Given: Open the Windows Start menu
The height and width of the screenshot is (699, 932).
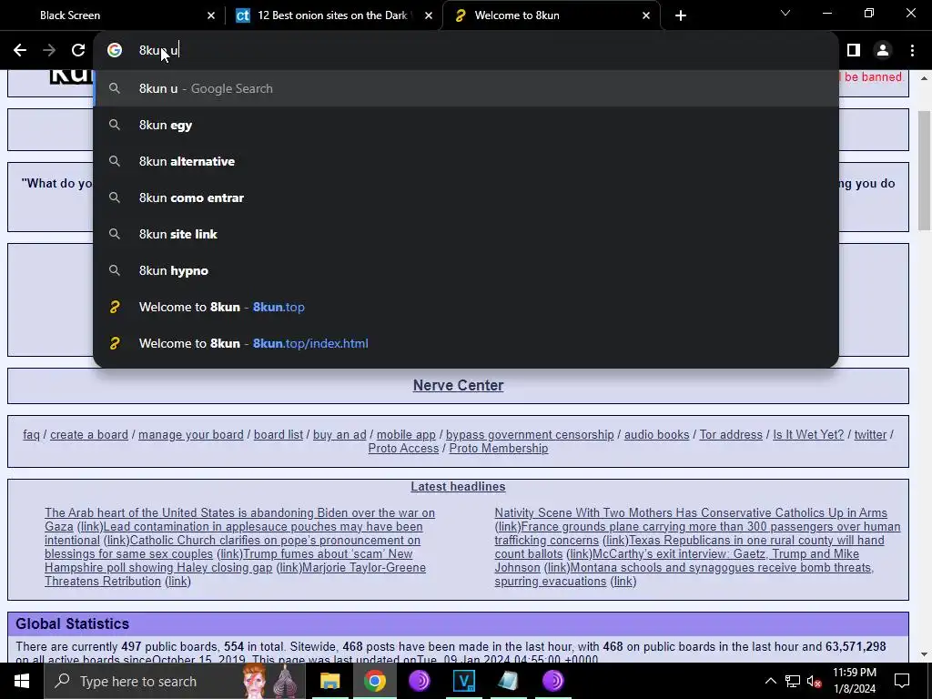Looking at the screenshot, I should click(x=22, y=681).
